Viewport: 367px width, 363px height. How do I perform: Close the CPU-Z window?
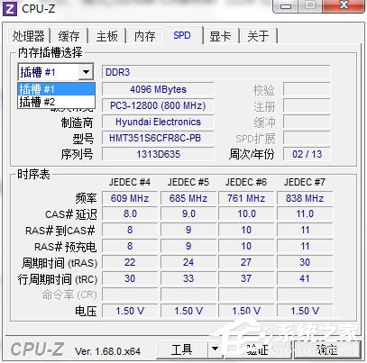point(344,5)
